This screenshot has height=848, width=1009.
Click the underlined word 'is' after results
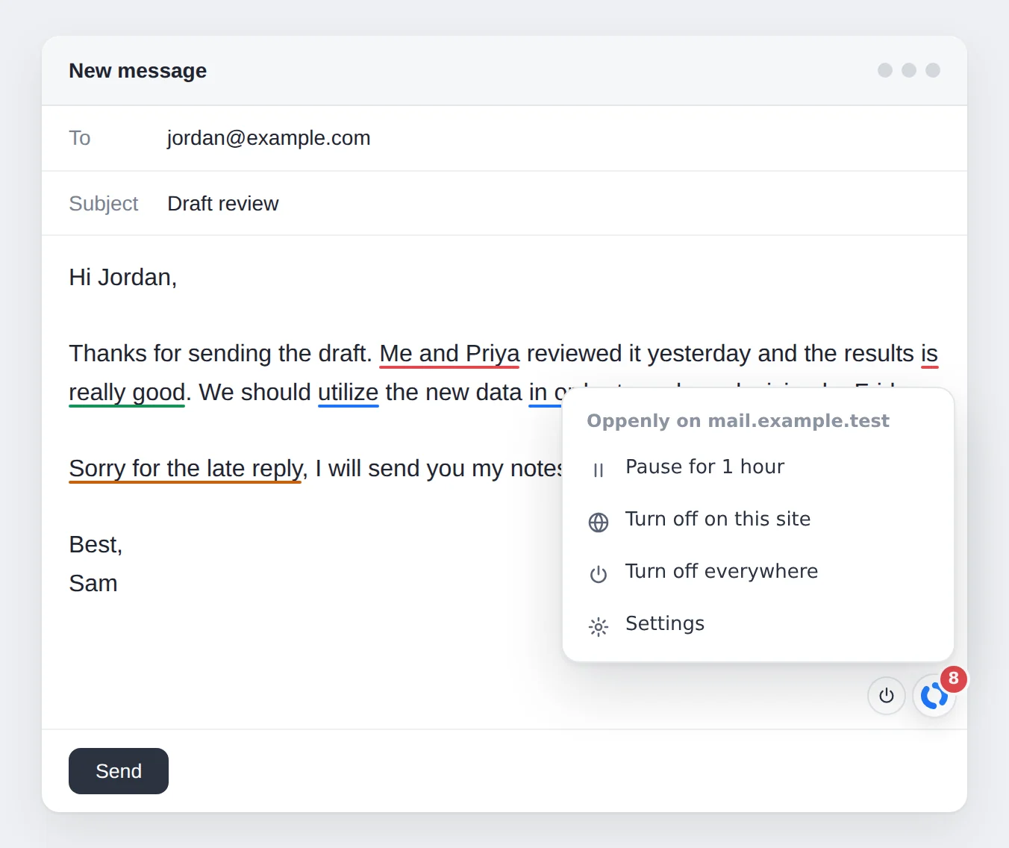coord(929,353)
